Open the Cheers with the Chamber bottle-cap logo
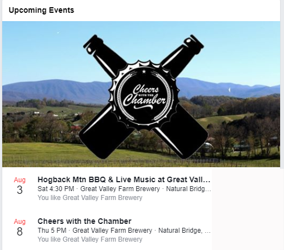This screenshot has height=250, width=284. 144,94
